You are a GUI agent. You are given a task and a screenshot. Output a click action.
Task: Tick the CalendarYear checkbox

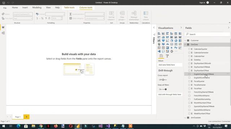189,56
